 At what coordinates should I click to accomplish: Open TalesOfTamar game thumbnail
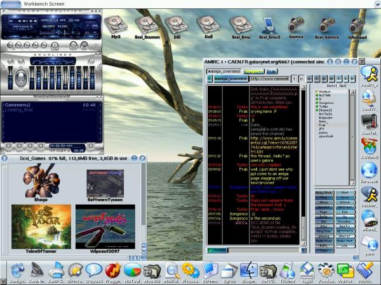(x=41, y=229)
